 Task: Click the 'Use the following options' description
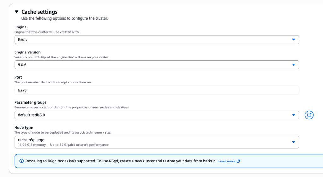(64, 18)
